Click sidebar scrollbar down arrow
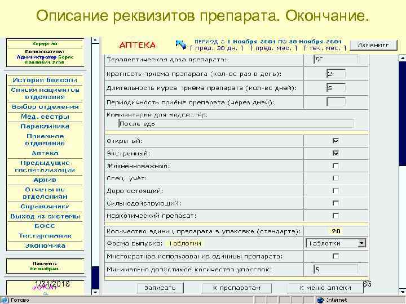This screenshot has width=406, height=304. (95, 292)
